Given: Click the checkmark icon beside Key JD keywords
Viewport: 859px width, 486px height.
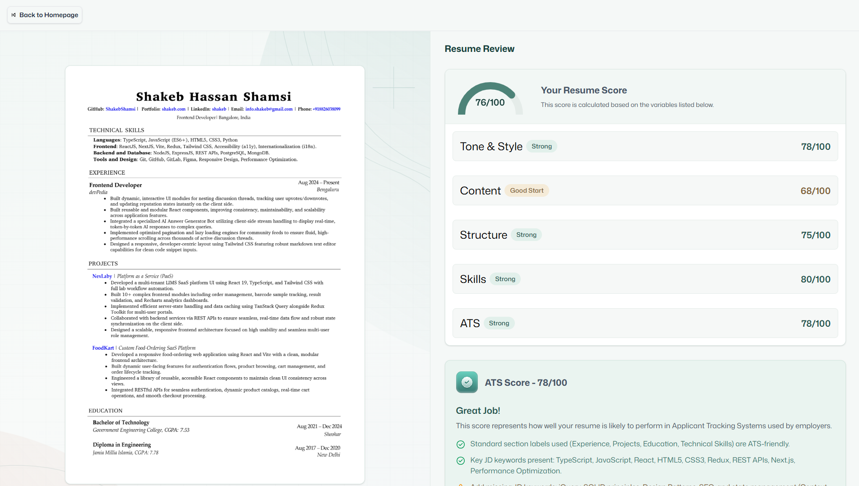Looking at the screenshot, I should pos(461,461).
